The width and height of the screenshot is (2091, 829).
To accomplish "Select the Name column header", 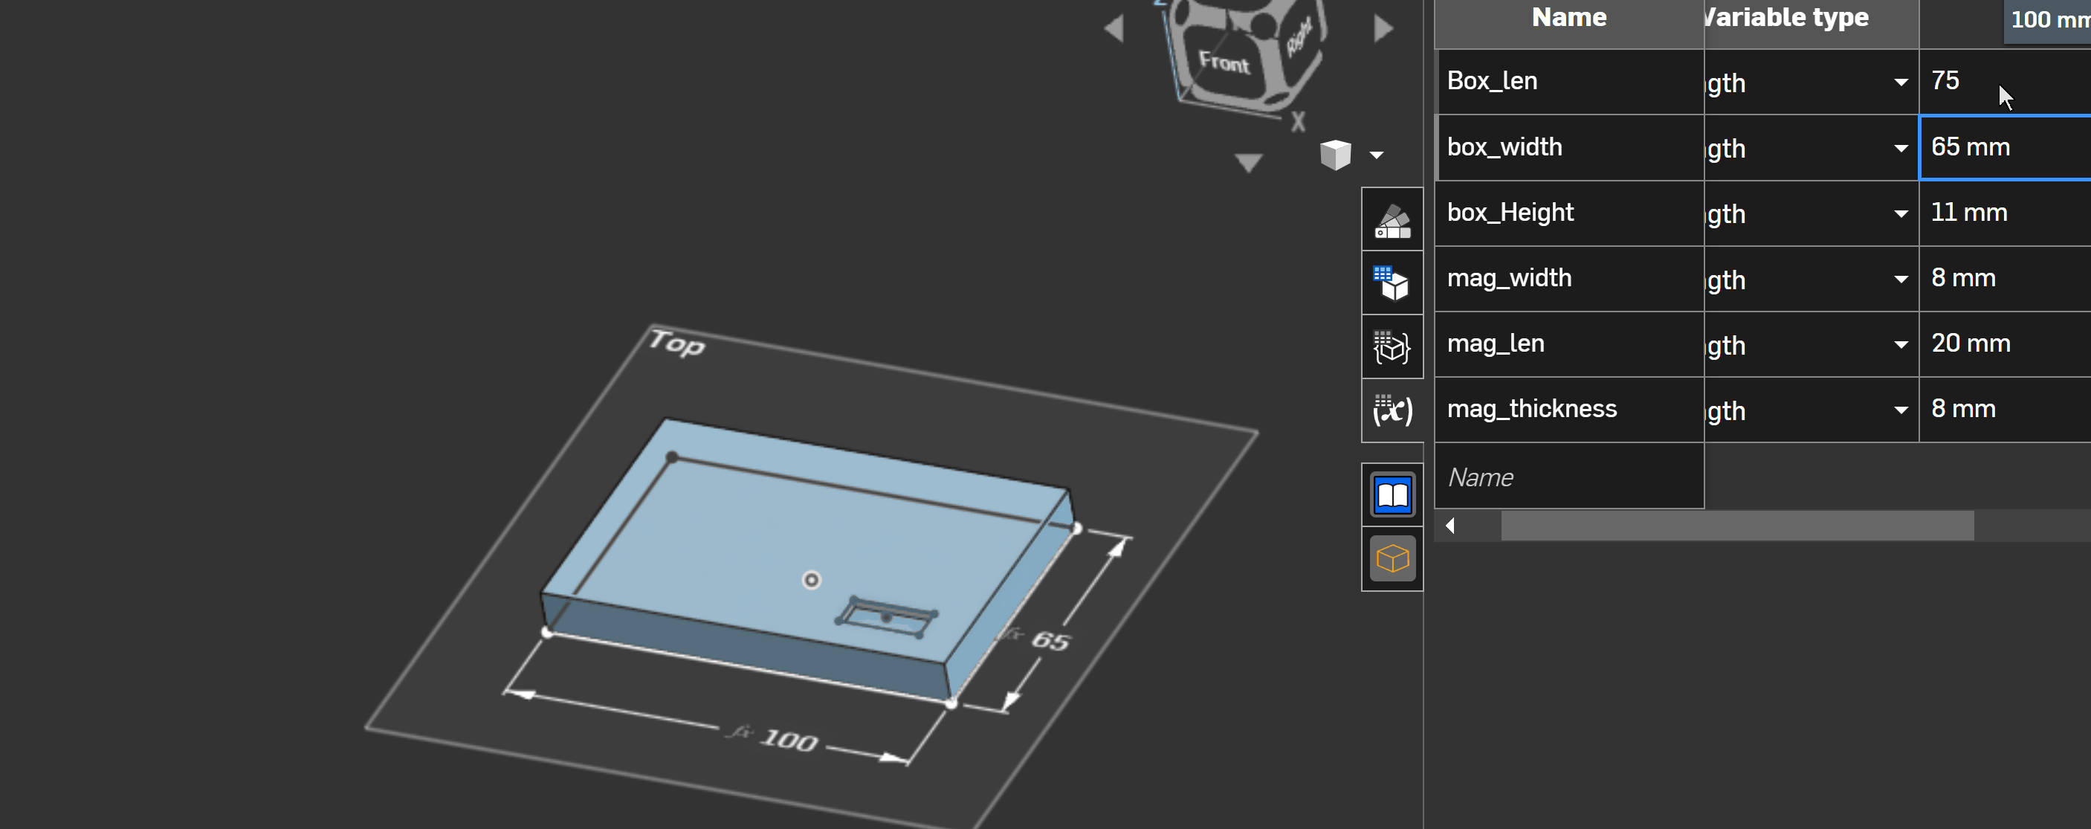I will [x=1568, y=17].
